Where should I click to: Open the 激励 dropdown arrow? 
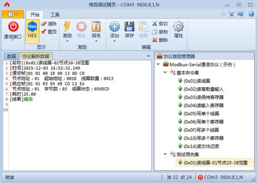pyautogui.click(x=67, y=41)
